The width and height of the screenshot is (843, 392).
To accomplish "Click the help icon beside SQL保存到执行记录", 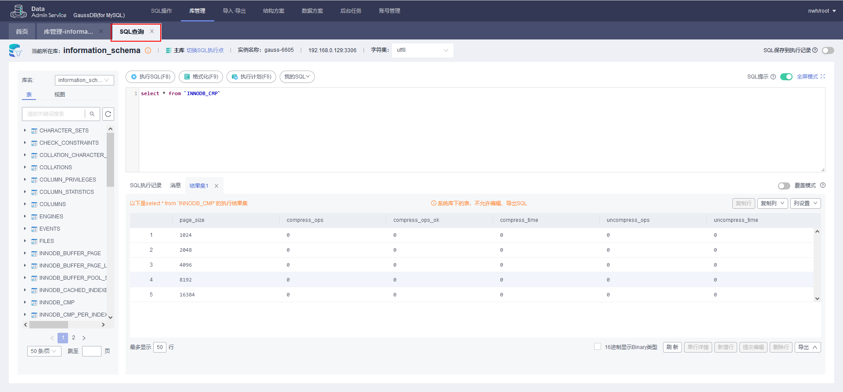I will tap(815, 50).
